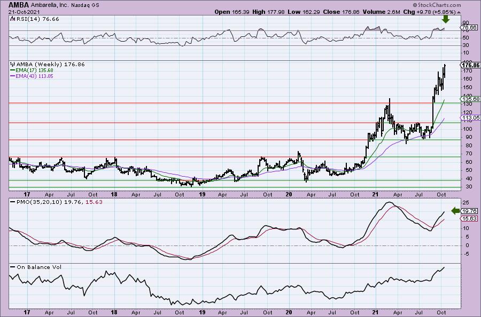
Task: Click the green EMA(17) legend line swatch
Action: [x=13, y=70]
